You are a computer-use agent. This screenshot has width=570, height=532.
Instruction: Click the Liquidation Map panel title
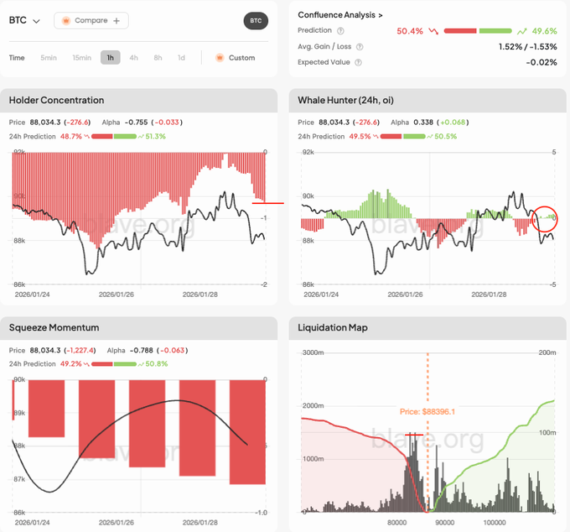tap(333, 328)
